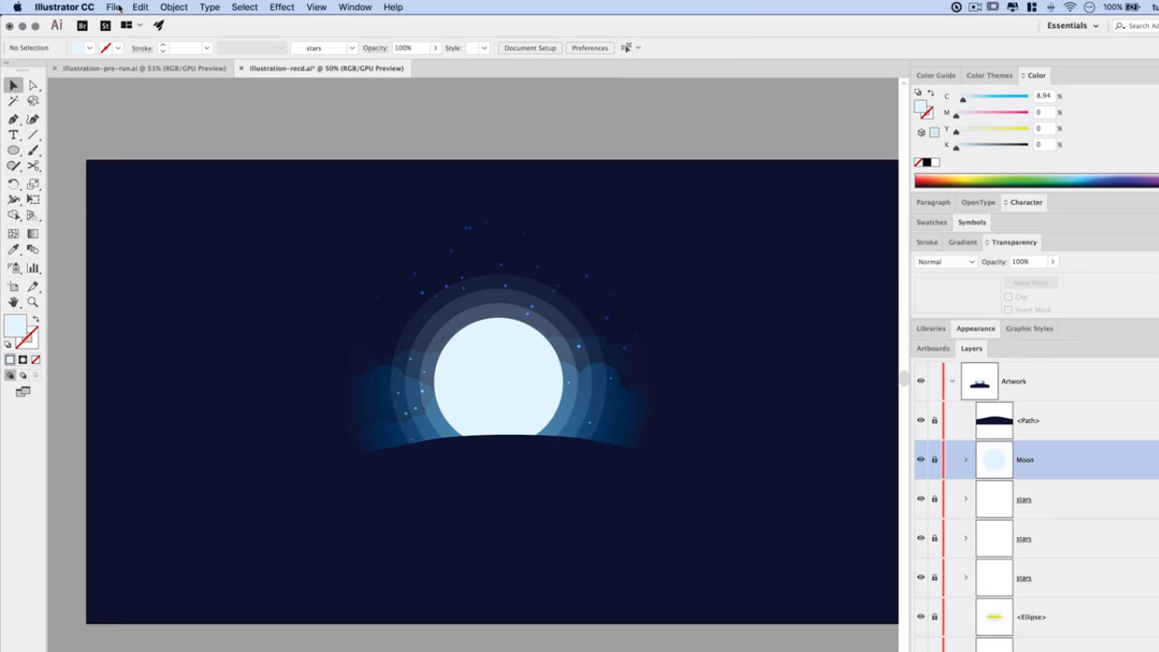
Task: Select the Curvature tool
Action: (x=34, y=119)
